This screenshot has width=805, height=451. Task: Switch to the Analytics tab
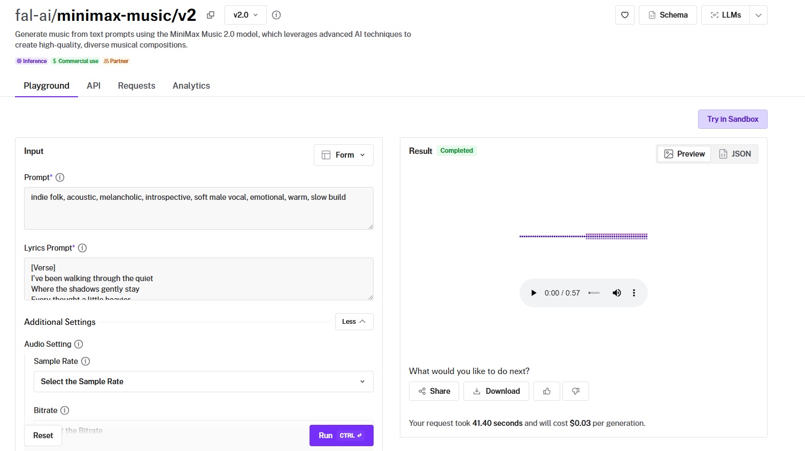(191, 85)
